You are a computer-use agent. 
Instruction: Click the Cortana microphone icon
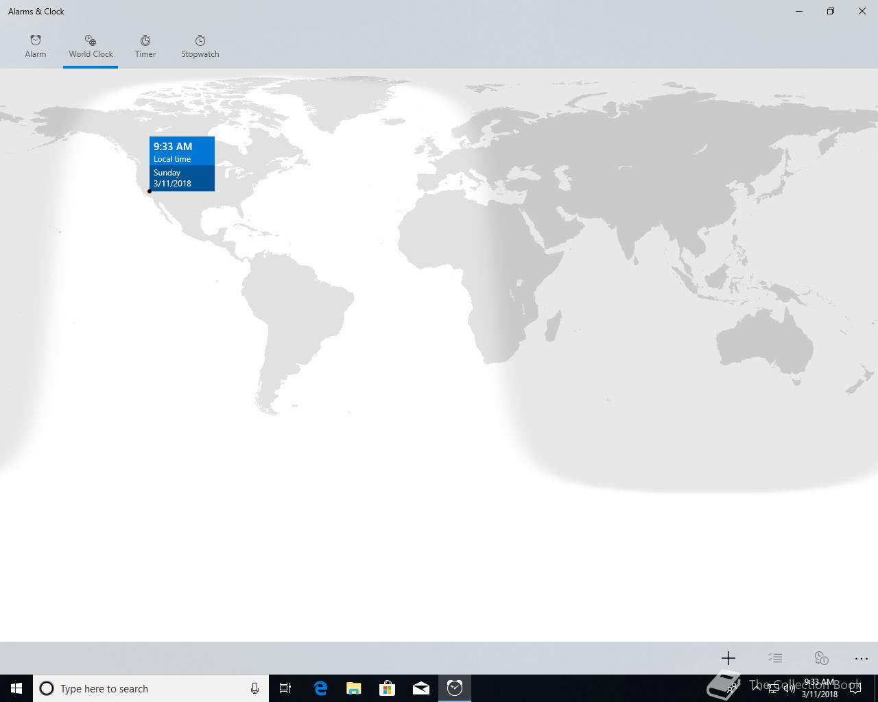coord(254,688)
